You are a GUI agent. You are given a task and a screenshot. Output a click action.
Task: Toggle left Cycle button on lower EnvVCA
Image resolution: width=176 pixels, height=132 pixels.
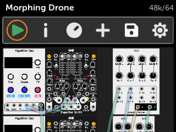[x=49, y=124]
